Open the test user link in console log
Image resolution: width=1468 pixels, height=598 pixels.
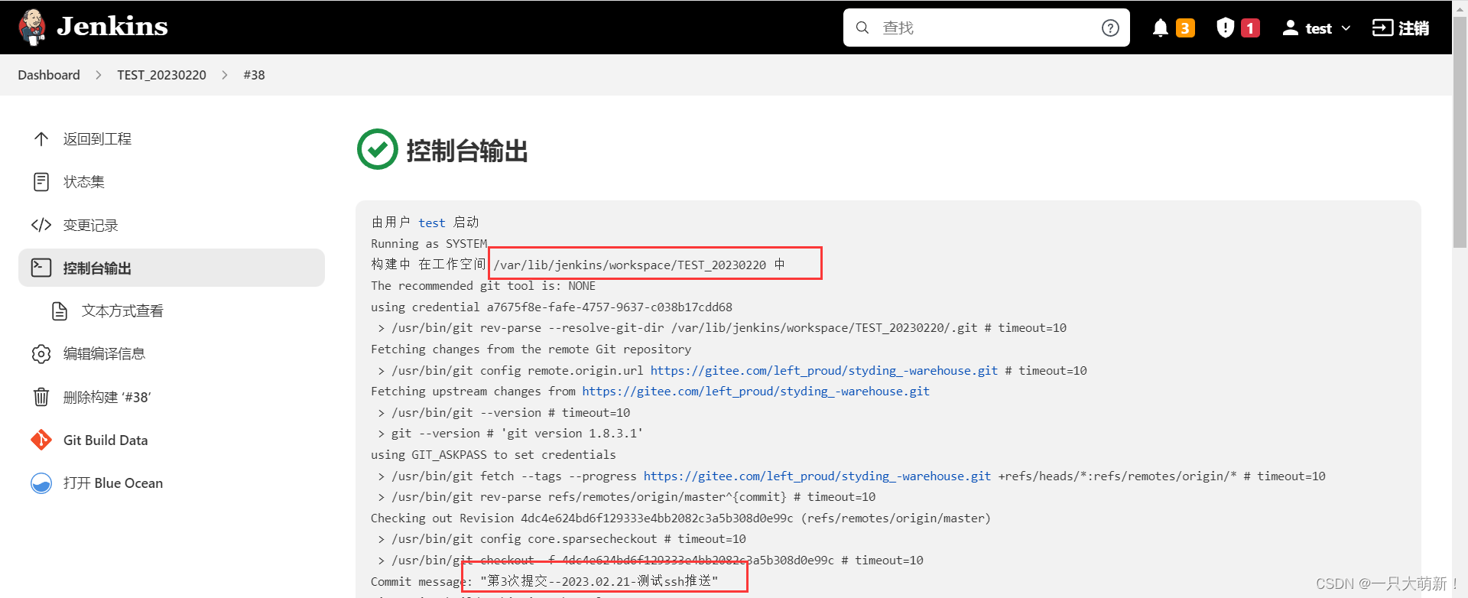pos(432,223)
